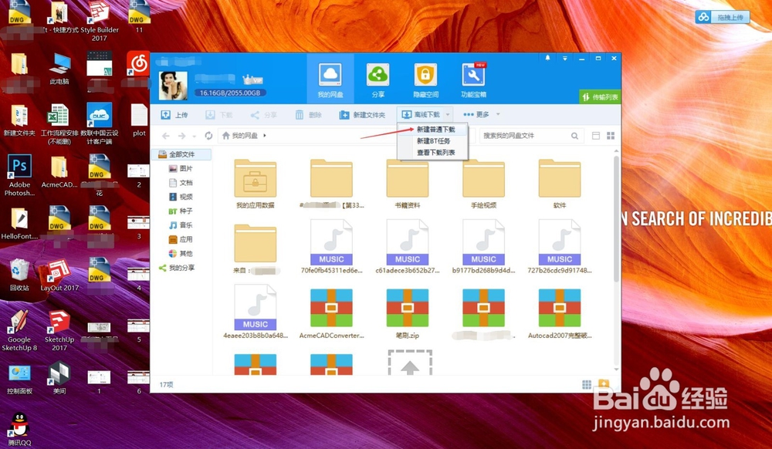Select music file b9177bd268b9d4d
The width and height of the screenshot is (772, 449).
tap(483, 247)
